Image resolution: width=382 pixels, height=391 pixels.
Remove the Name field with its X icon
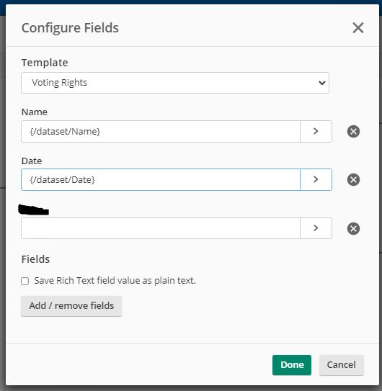[353, 132]
